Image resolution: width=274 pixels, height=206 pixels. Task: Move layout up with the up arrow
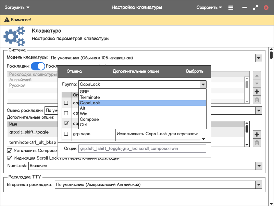pyautogui.click(x=257, y=75)
